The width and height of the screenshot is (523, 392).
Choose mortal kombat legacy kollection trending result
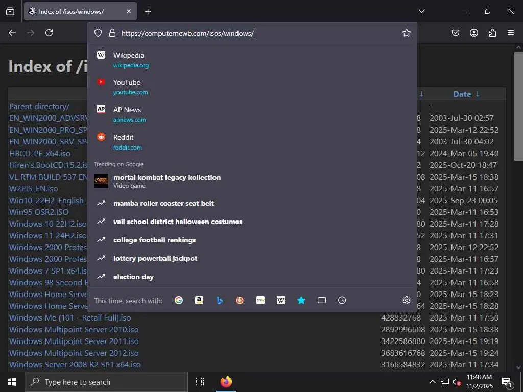(x=252, y=181)
